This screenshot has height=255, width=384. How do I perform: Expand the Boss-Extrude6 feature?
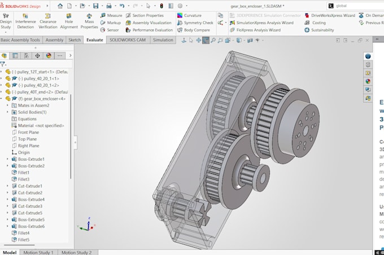point(7,226)
